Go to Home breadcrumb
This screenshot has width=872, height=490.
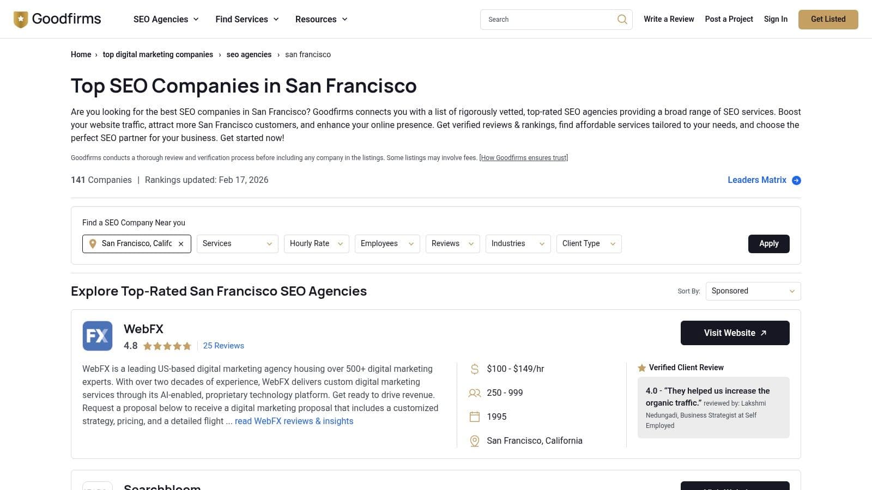[81, 54]
